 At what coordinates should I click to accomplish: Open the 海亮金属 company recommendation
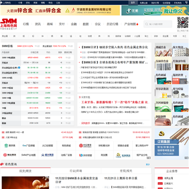169,178
